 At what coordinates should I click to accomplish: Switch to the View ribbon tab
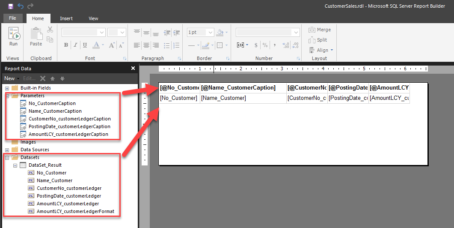point(93,18)
